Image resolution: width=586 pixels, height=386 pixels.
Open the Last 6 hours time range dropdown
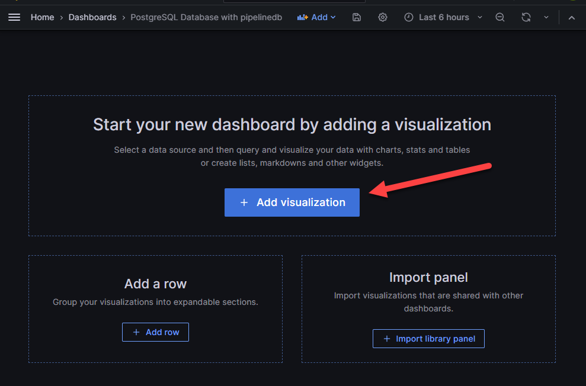(x=444, y=17)
